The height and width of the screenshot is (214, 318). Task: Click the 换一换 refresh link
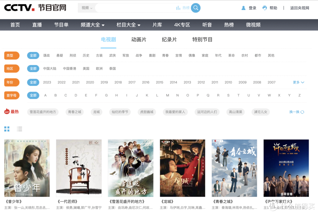(x=294, y=112)
